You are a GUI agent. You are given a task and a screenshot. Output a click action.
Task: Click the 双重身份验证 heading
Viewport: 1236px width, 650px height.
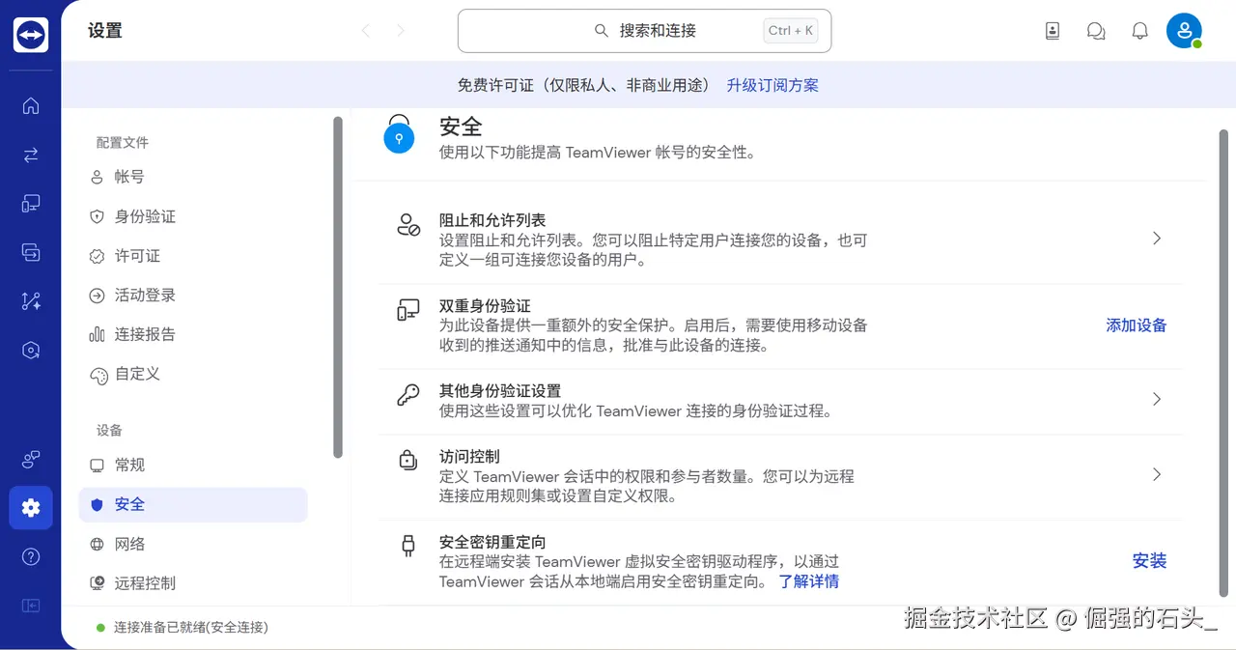click(x=485, y=305)
